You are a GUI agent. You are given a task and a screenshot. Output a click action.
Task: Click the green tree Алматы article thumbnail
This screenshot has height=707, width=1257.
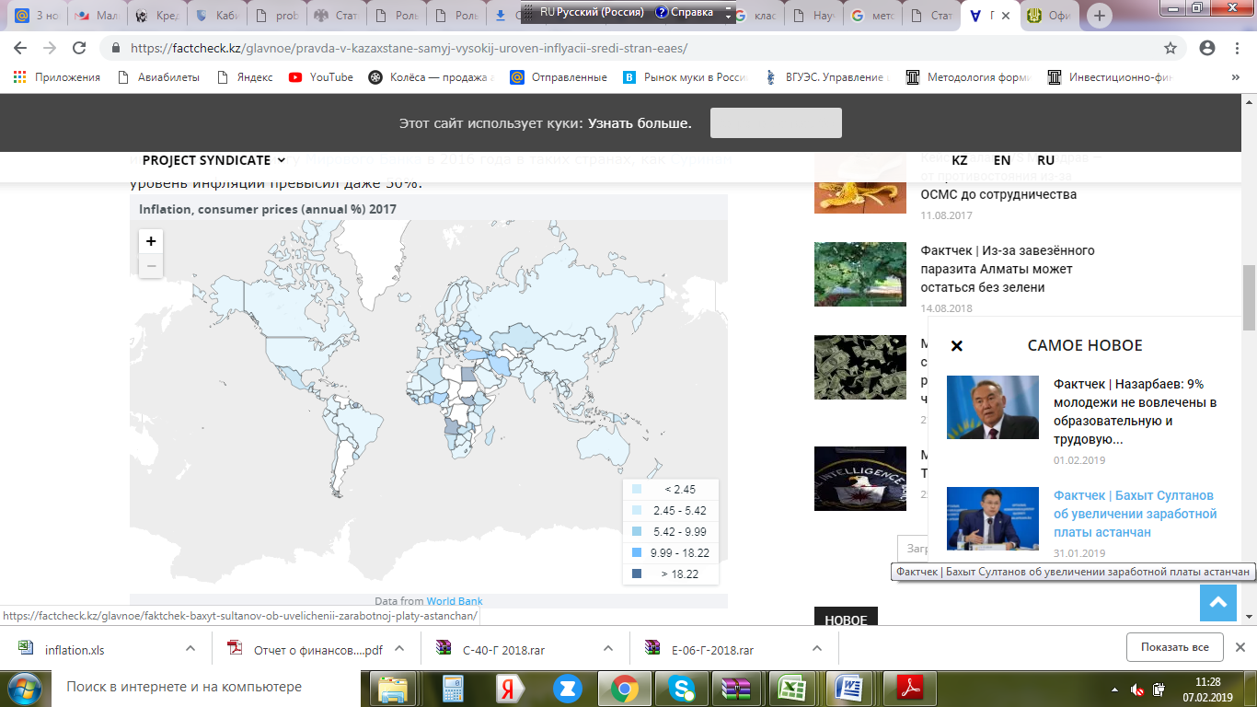(860, 273)
